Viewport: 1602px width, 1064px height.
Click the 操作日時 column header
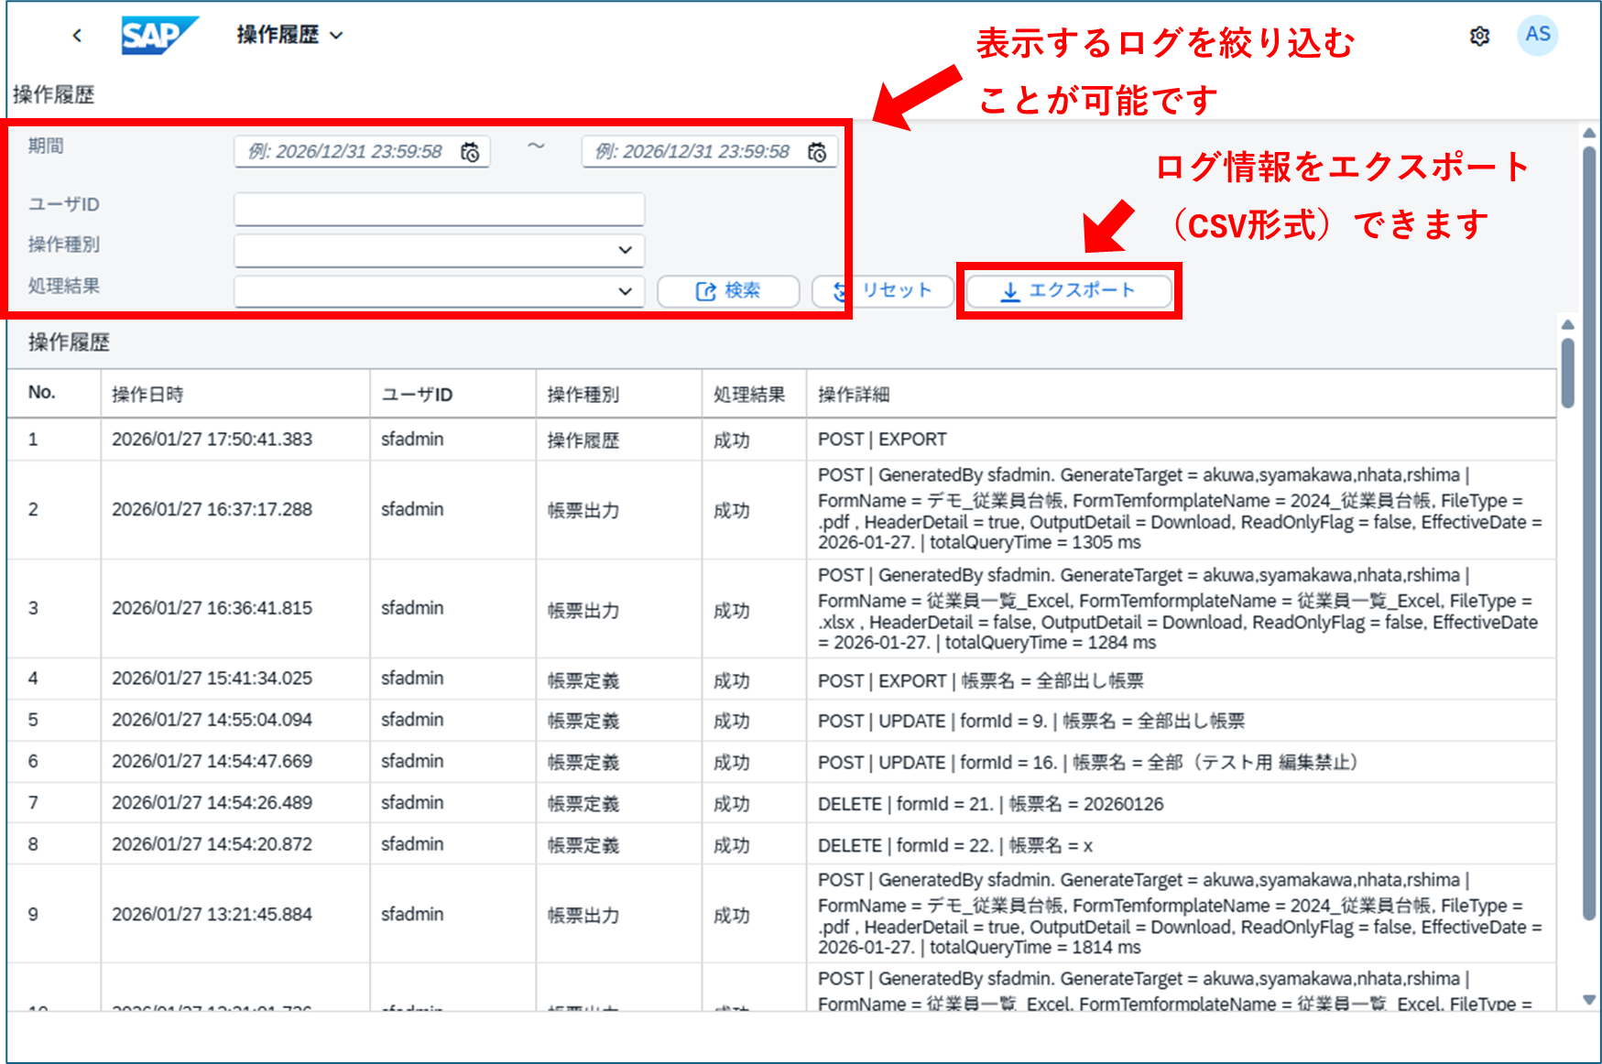click(147, 395)
